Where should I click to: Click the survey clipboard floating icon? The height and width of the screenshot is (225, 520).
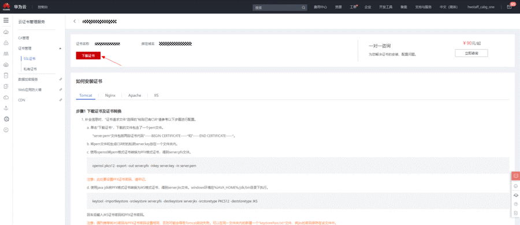515,213
